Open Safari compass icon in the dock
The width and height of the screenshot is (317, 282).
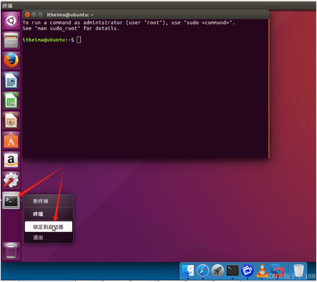click(x=203, y=270)
